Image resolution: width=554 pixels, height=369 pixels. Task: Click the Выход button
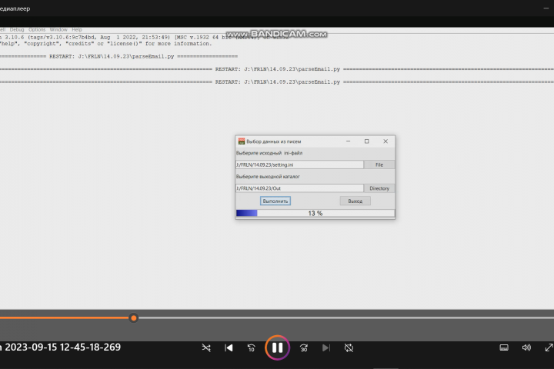[355, 201]
